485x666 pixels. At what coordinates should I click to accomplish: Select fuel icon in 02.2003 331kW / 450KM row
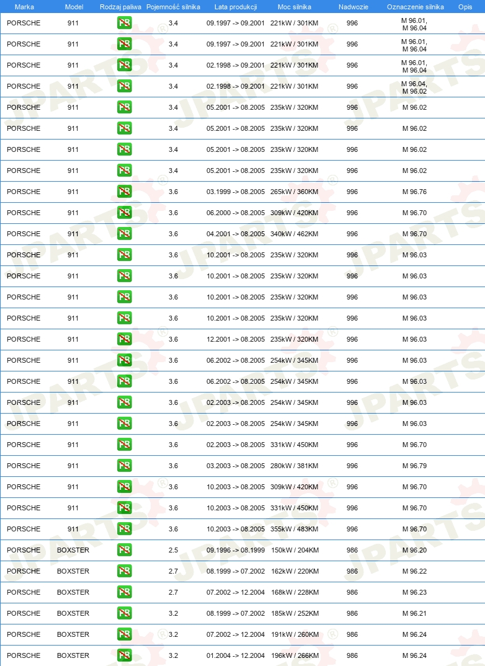click(125, 445)
